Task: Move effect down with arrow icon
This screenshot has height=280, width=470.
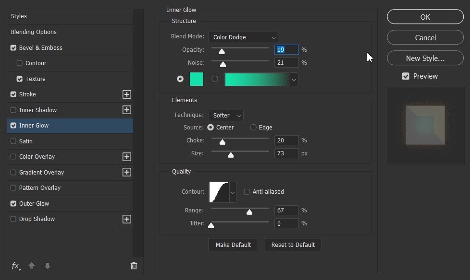Action: pos(48,266)
